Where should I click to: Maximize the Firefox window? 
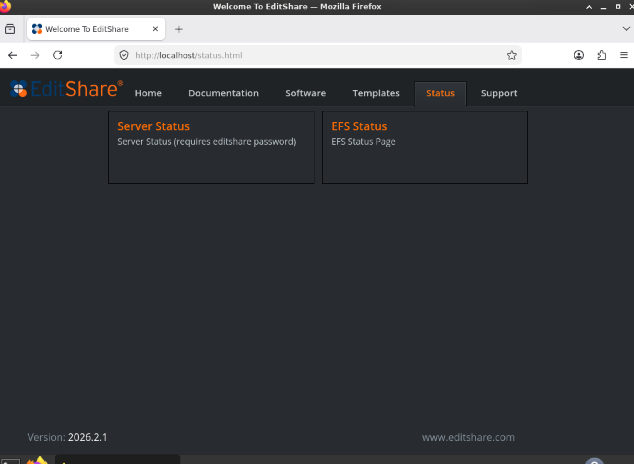[618, 7]
